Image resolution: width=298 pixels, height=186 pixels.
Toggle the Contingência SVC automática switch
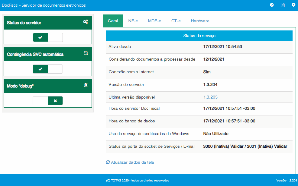(x=48, y=69)
